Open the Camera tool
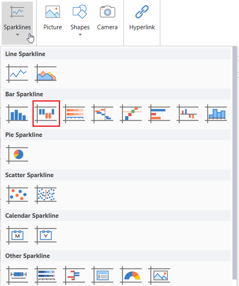 tap(107, 18)
